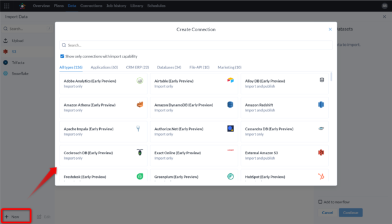Viewport: 392px width, 224px height.
Task: Switch to the File-API (10) tab
Action: tap(199, 67)
